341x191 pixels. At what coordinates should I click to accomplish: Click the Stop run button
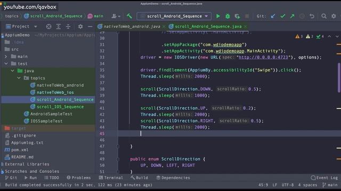[247, 16]
